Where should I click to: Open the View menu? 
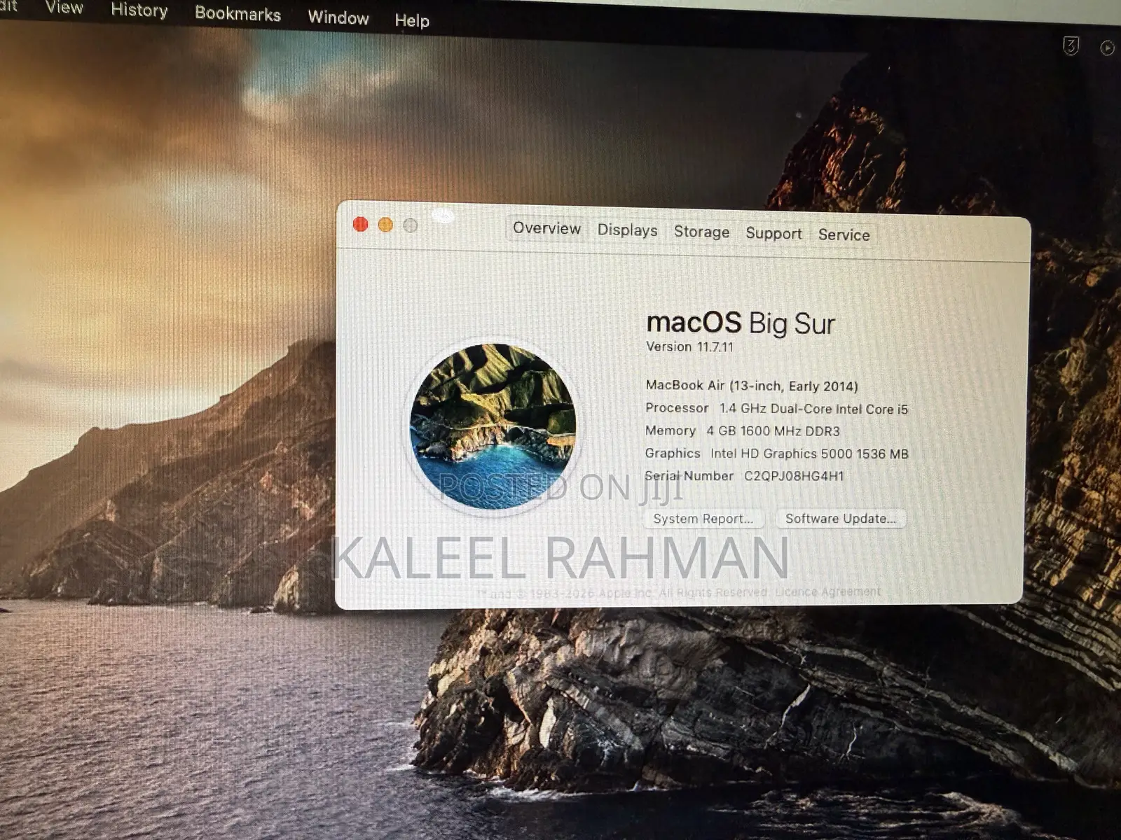64,8
